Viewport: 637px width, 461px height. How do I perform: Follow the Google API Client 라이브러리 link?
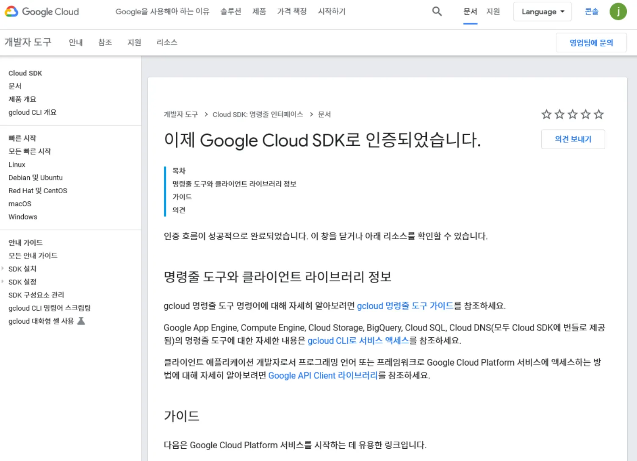click(x=323, y=375)
